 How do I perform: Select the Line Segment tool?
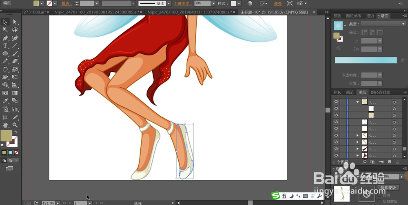[15, 46]
